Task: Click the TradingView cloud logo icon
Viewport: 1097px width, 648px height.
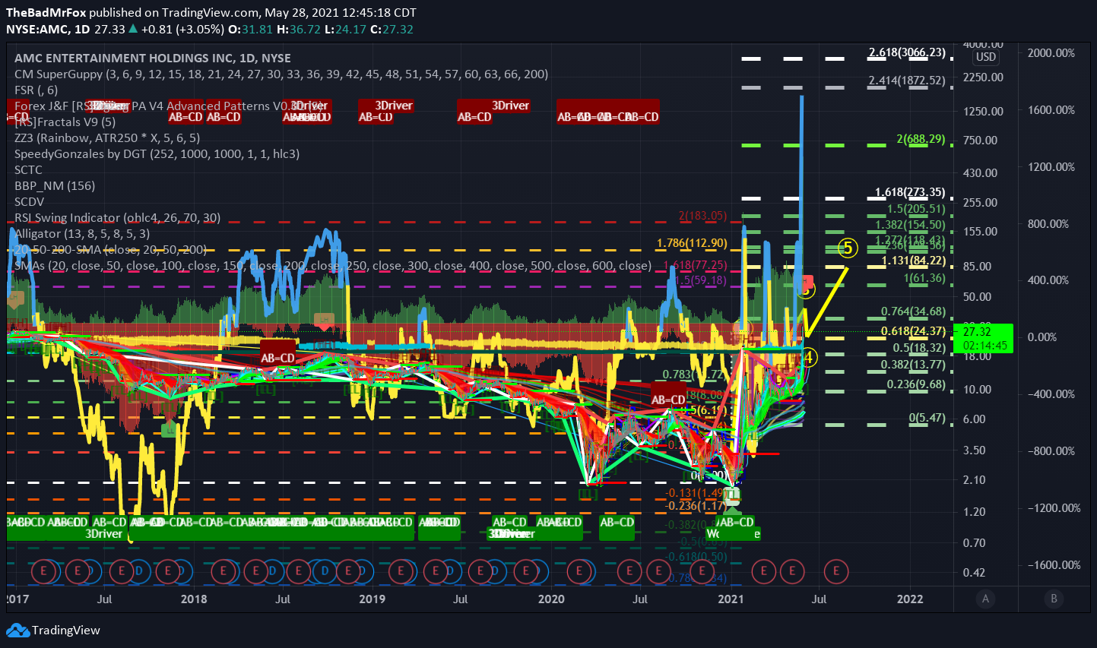Action: click(17, 631)
